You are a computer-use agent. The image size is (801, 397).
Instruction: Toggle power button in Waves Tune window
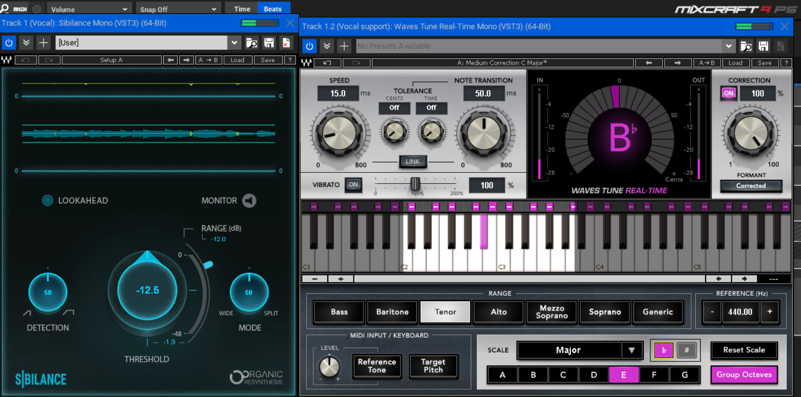pos(310,46)
